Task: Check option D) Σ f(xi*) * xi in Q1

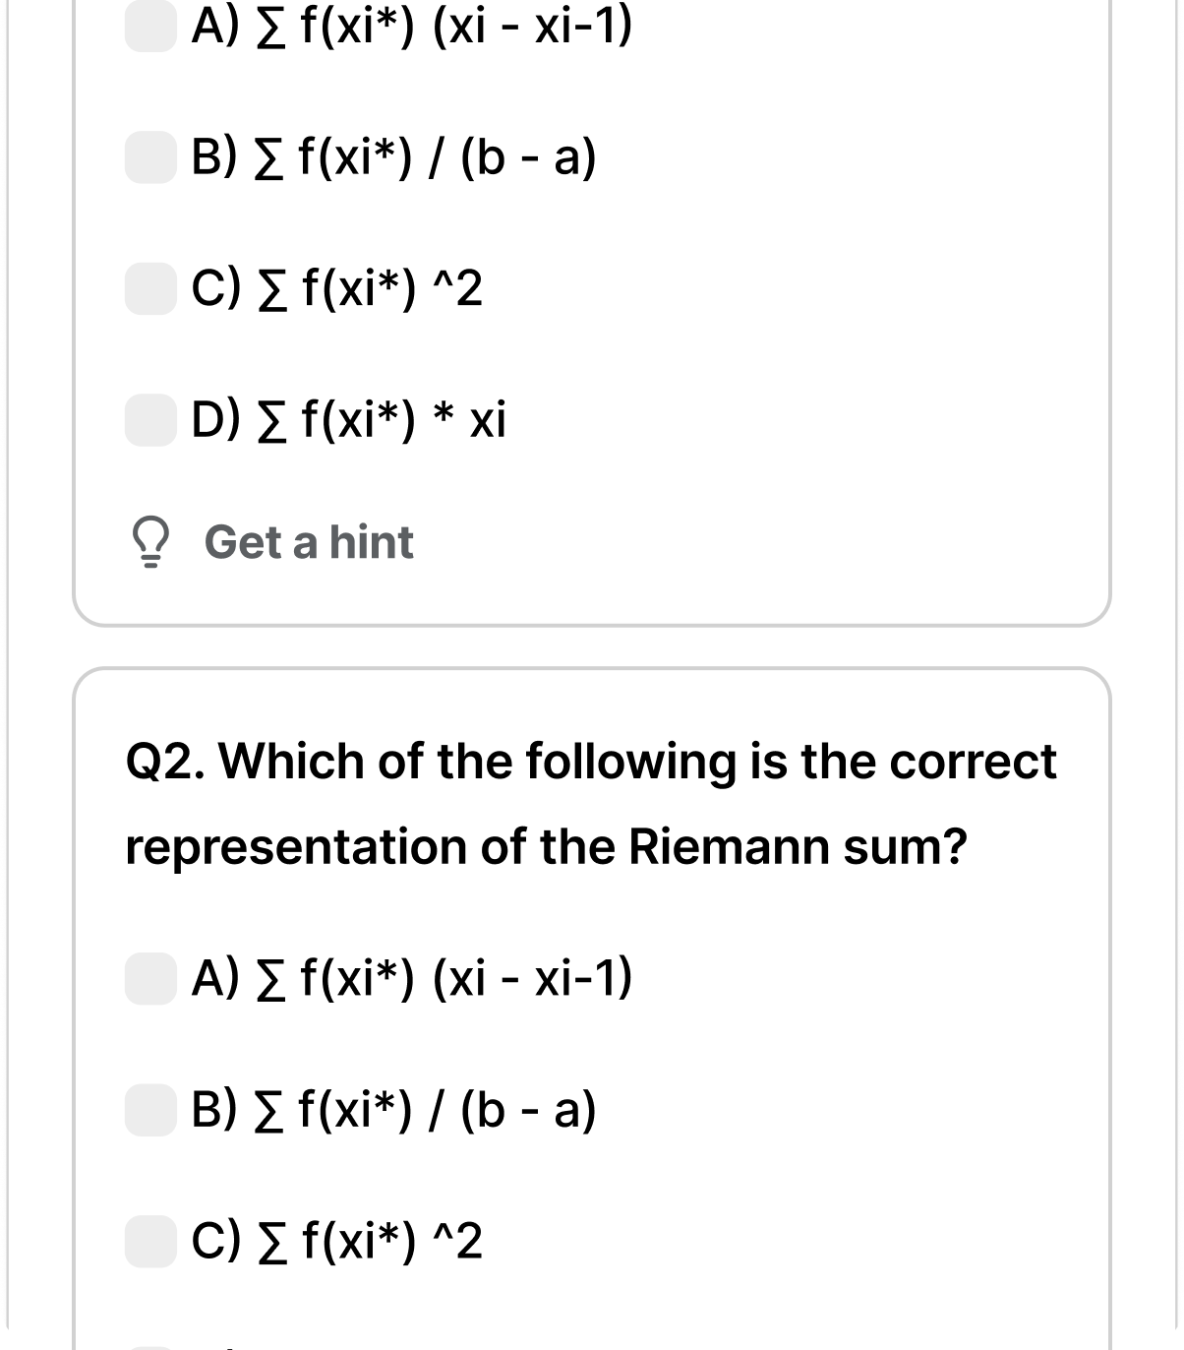Action: click(x=148, y=420)
